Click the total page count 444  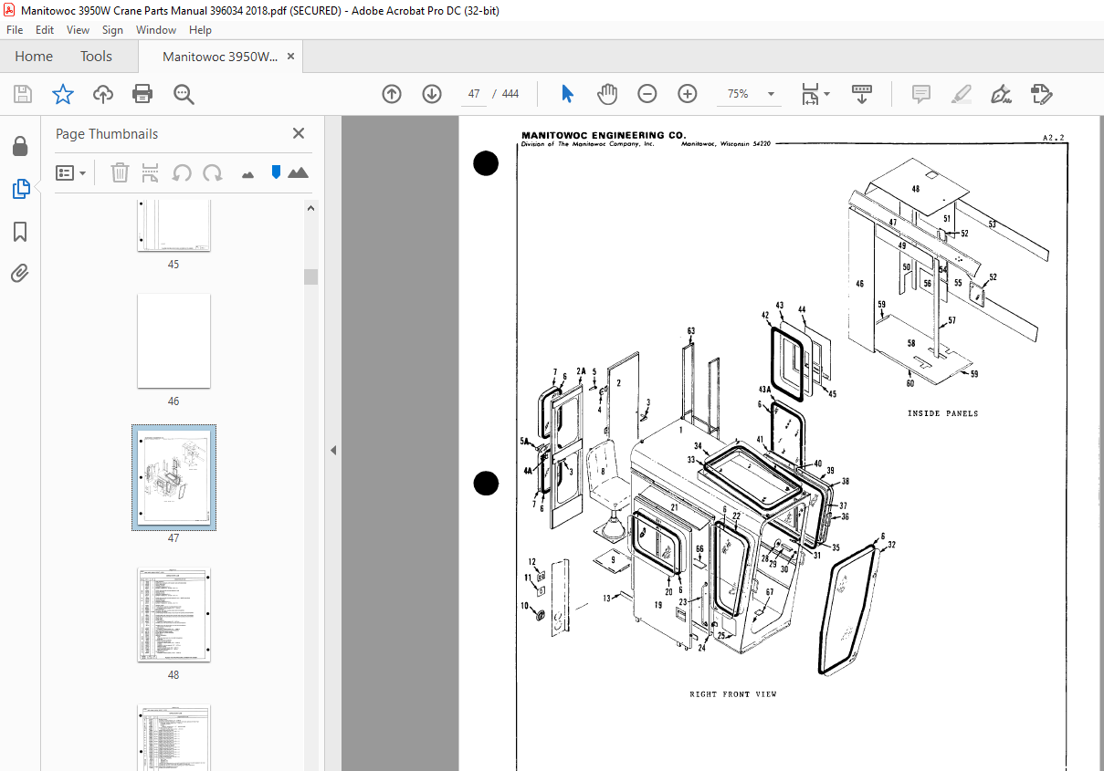coord(510,94)
